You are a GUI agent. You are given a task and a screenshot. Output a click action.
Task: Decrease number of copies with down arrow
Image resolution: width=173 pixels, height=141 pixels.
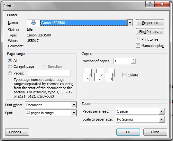point(133,62)
